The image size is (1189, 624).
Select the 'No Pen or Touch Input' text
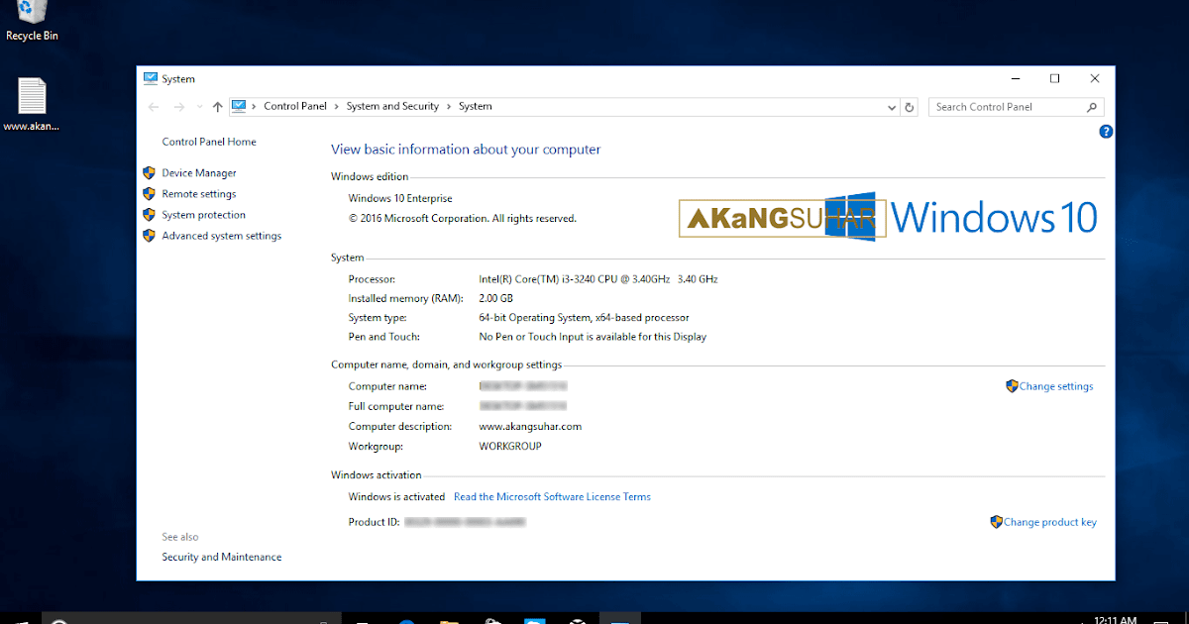point(593,337)
